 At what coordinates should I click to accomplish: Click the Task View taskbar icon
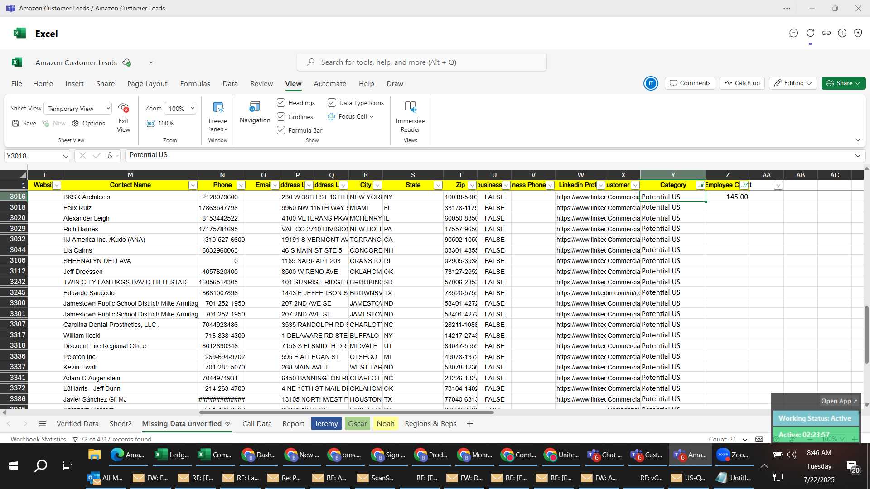click(68, 465)
